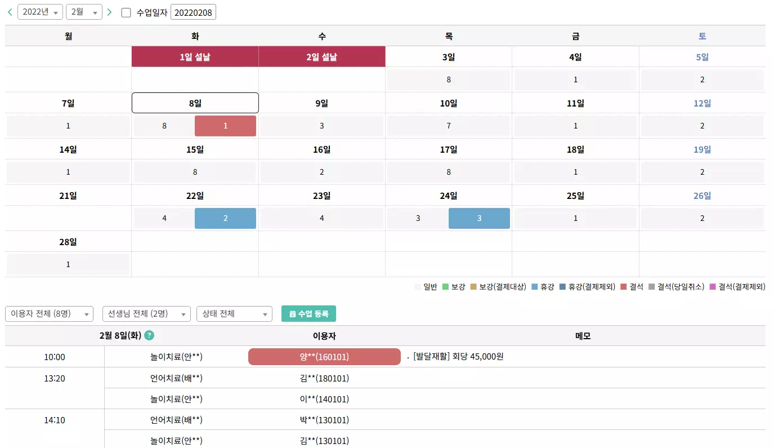Viewport: 774px width, 448px height.
Task: Click the red 결석 badge on February 8
Action: pyautogui.click(x=225, y=125)
